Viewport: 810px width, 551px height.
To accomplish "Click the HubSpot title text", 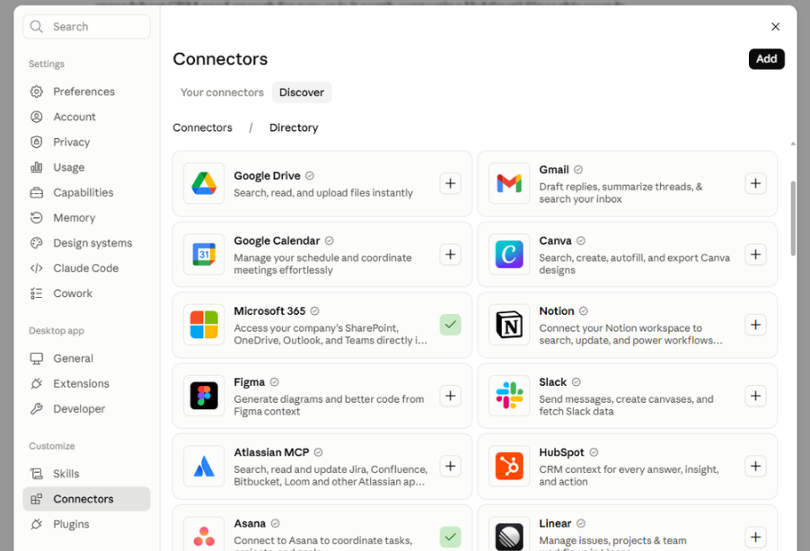I will click(561, 452).
